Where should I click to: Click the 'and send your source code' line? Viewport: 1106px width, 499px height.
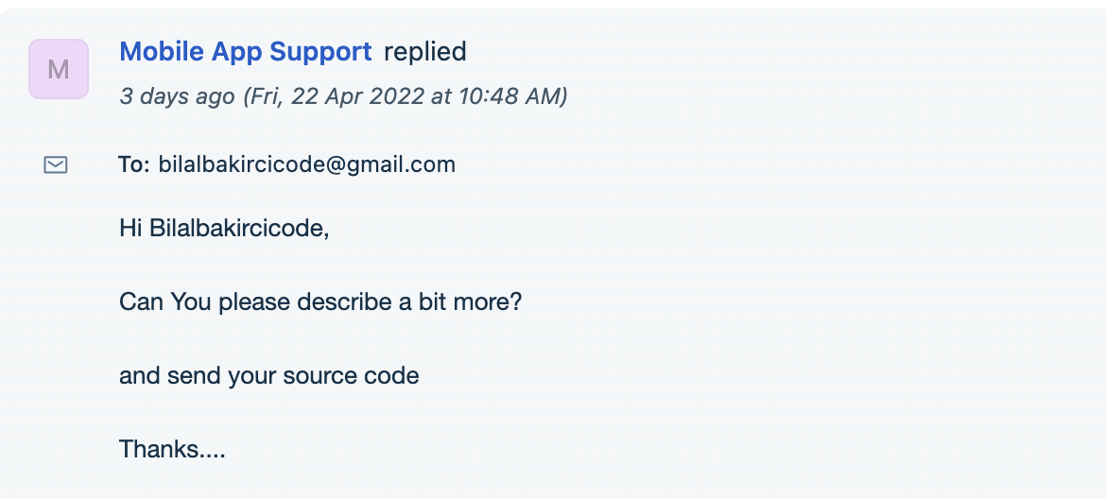click(268, 375)
